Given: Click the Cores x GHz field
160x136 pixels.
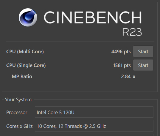Looking at the screenshot, I should (x=94, y=126).
